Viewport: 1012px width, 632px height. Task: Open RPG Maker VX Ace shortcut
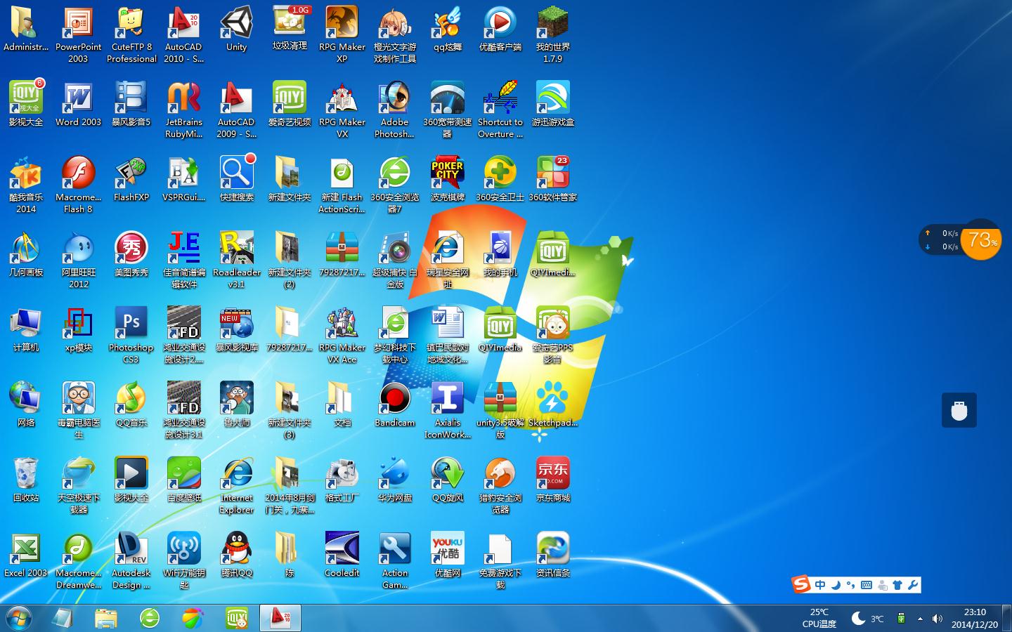(342, 335)
